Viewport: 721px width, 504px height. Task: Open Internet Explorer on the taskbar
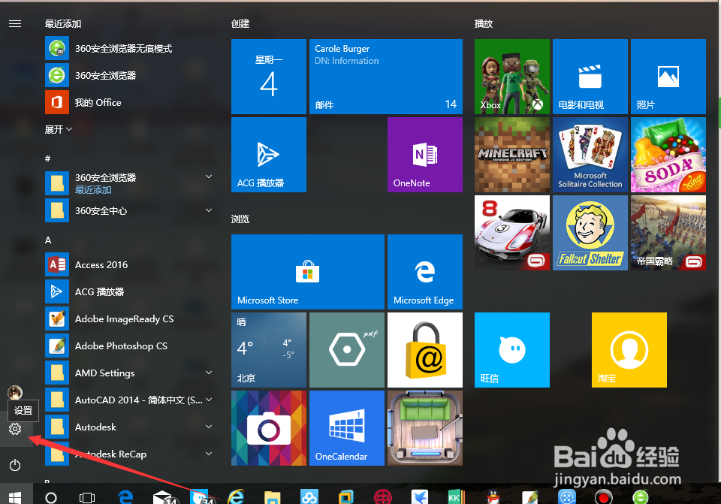coord(236,496)
